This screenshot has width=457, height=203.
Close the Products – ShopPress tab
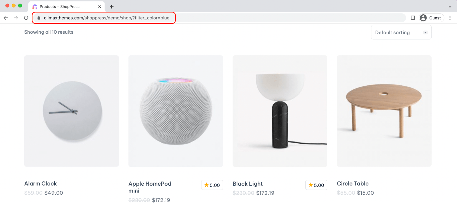[x=99, y=7]
